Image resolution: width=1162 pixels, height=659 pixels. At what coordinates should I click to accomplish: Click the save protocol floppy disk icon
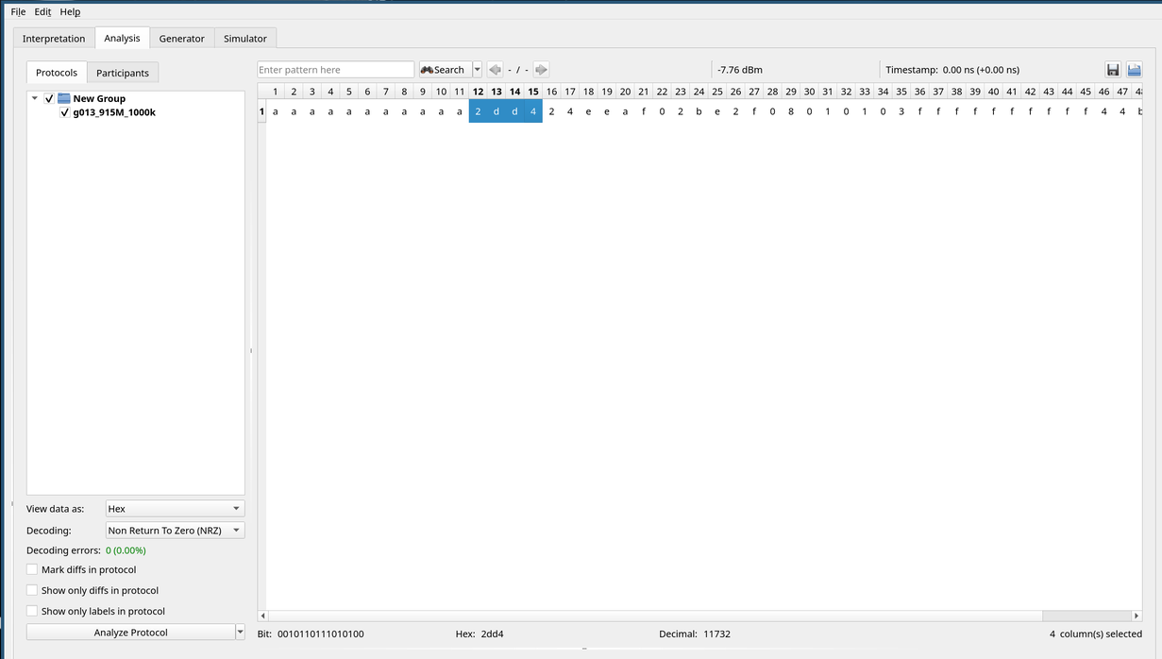pyautogui.click(x=1113, y=70)
